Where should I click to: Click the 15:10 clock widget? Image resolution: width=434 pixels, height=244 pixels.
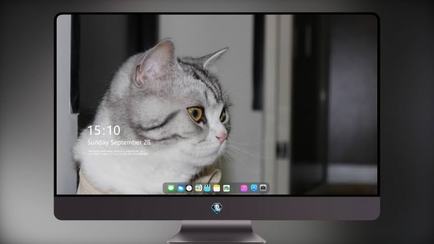(x=104, y=130)
